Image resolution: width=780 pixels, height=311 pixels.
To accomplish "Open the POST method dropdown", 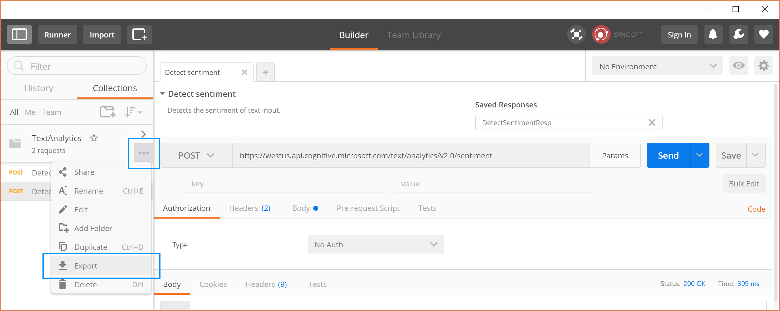I will click(196, 155).
